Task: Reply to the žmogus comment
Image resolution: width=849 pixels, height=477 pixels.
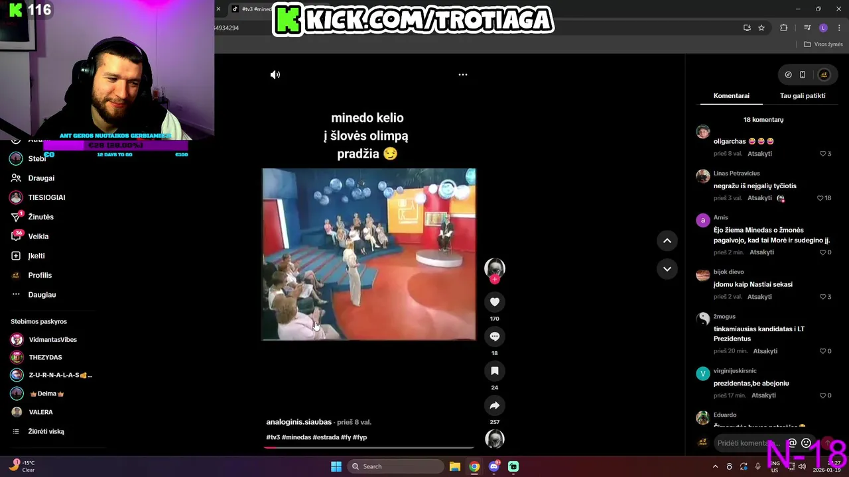Action: pos(765,351)
